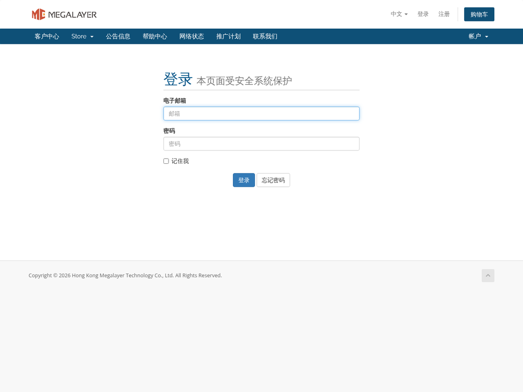This screenshot has width=523, height=392.
Task: Submit with the blue 登录 button
Action: pos(244,180)
